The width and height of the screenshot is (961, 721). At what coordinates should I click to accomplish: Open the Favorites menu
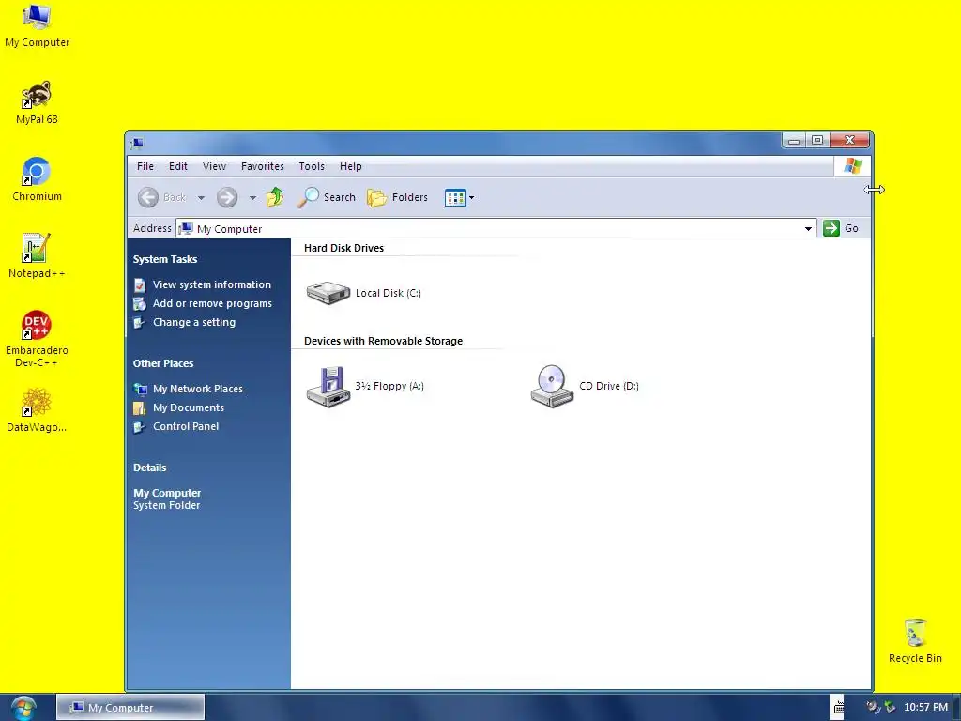coord(263,166)
